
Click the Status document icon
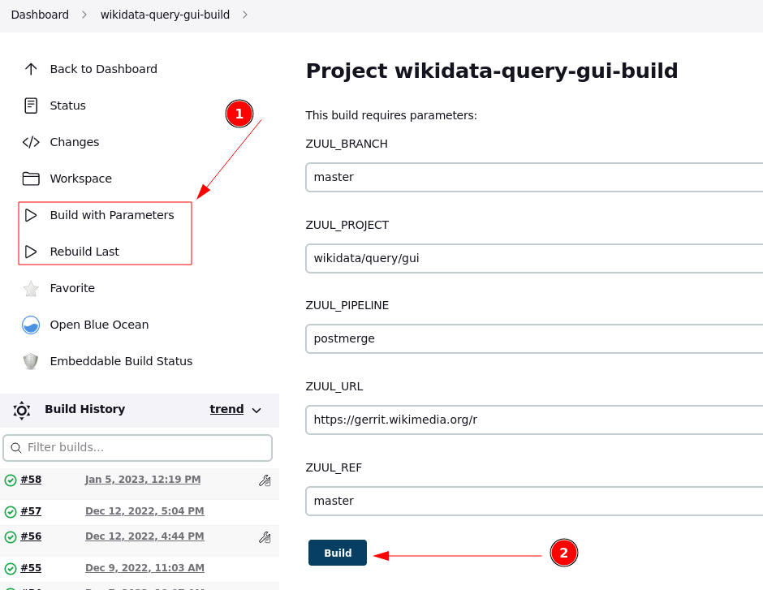pyautogui.click(x=31, y=106)
